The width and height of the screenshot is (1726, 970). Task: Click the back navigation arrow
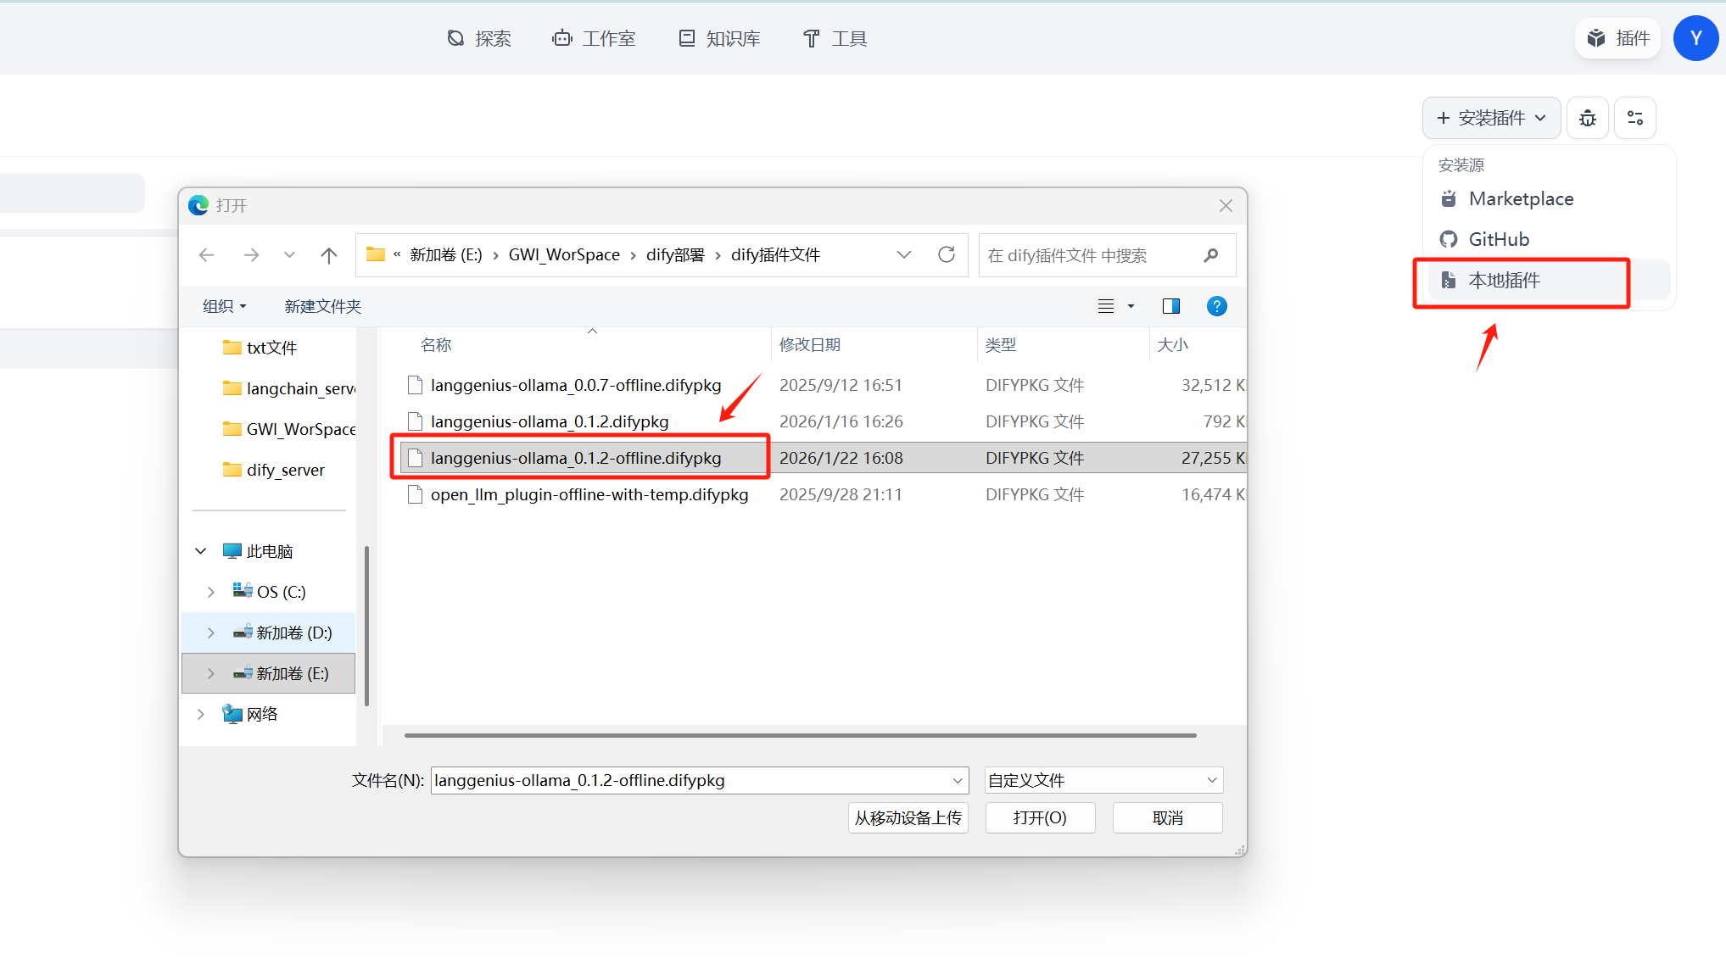[x=207, y=255]
